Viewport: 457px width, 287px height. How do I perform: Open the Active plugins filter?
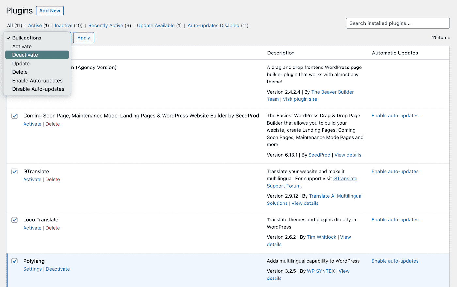(x=35, y=25)
